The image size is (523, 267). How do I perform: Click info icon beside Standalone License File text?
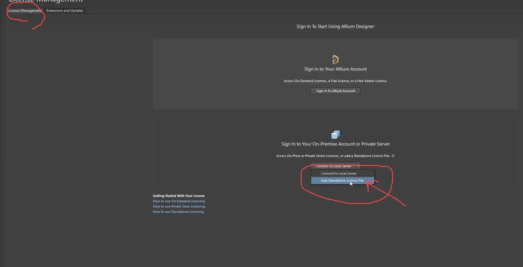[393, 156]
